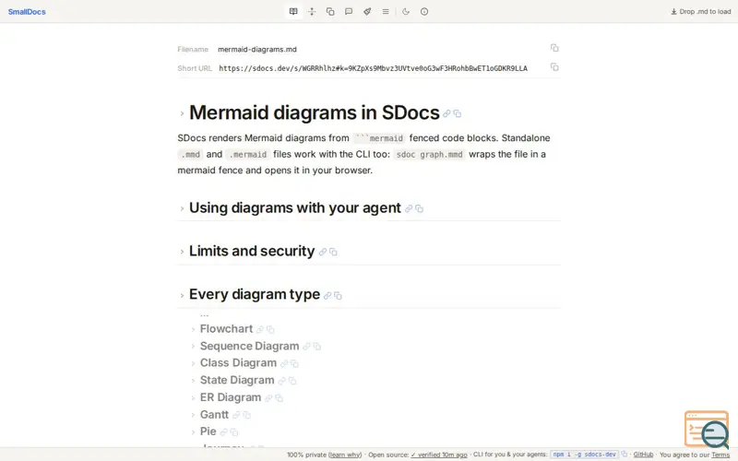The image size is (738, 461).
Task: Expand the Limits and security section
Action: click(182, 252)
